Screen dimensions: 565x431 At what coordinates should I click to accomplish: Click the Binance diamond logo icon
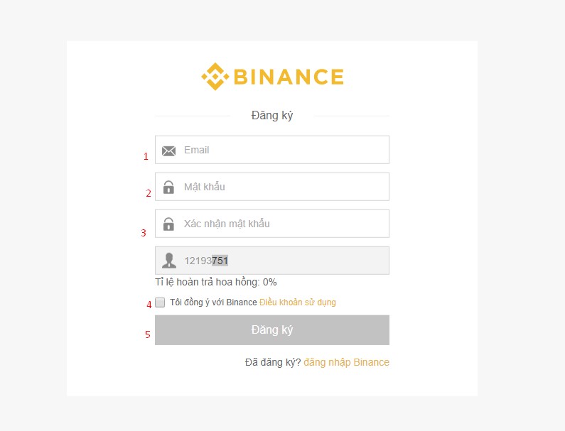(215, 77)
